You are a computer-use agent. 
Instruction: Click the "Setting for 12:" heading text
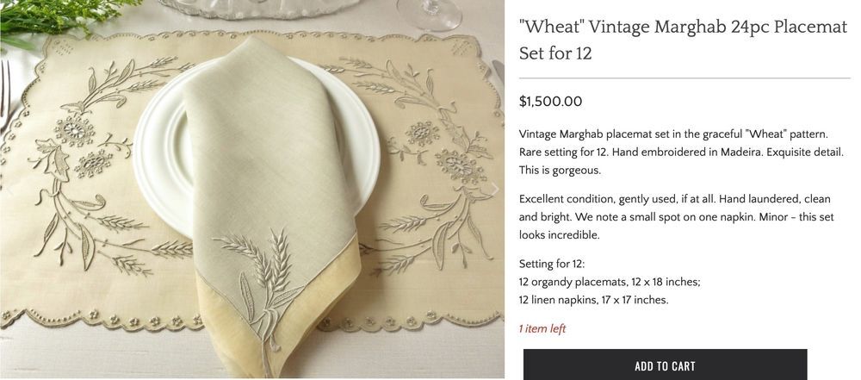(553, 264)
